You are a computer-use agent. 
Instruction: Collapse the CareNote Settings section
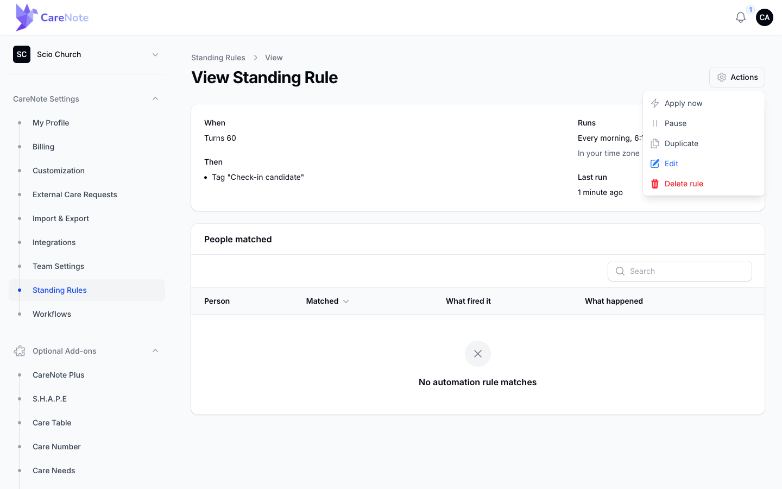click(x=155, y=99)
